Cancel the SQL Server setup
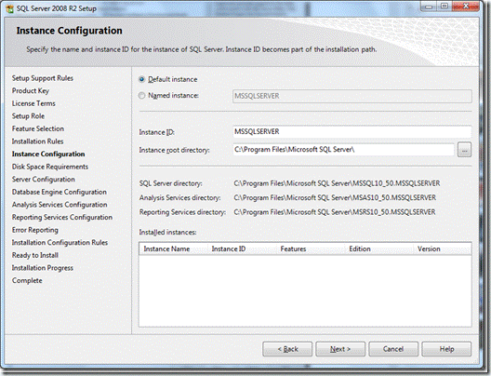491x376 pixels. click(x=393, y=349)
